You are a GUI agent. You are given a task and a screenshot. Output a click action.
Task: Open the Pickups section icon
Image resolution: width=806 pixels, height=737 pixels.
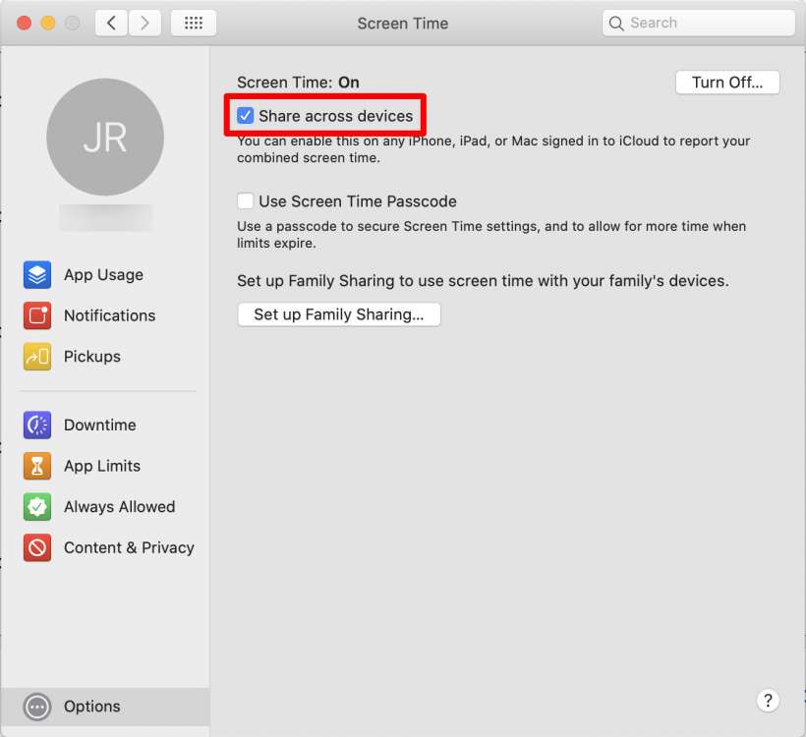pos(37,357)
